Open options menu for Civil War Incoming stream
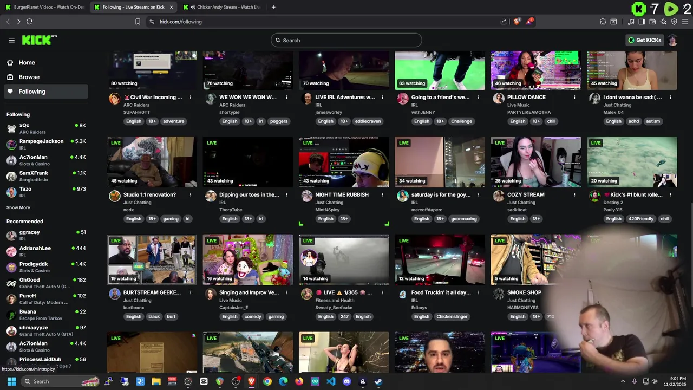Image resolution: width=693 pixels, height=390 pixels. tap(191, 97)
